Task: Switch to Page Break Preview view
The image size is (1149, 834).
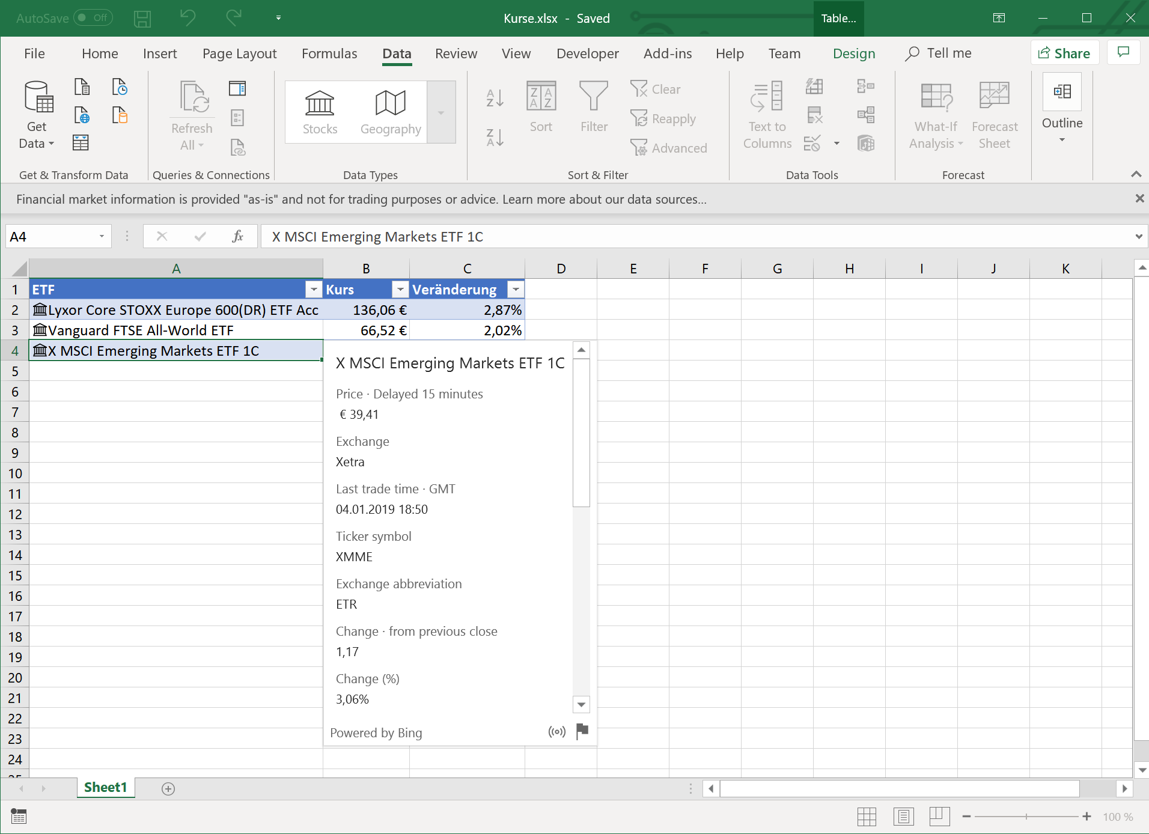Action: click(x=939, y=817)
